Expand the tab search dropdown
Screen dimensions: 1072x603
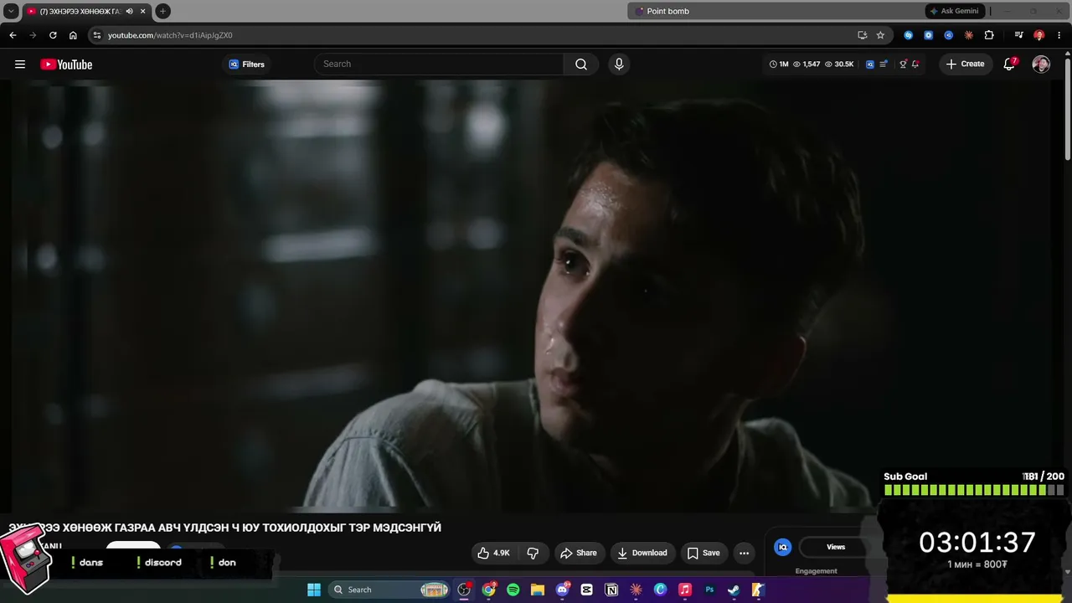11,11
